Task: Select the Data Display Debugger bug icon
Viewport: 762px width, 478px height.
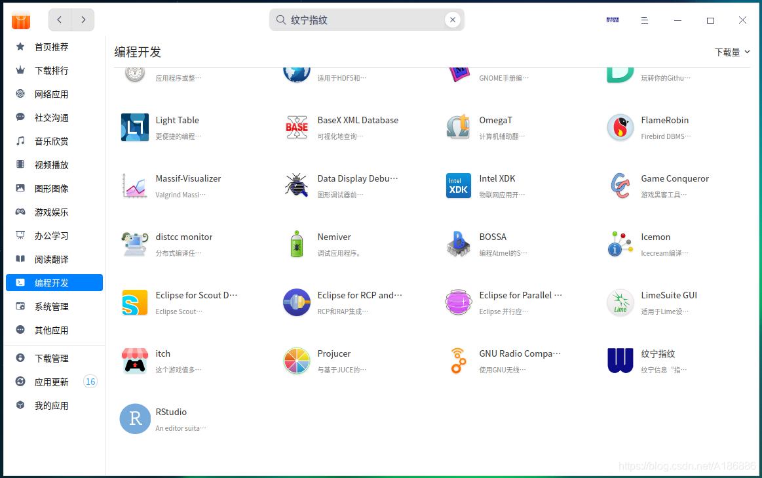Action: [296, 186]
